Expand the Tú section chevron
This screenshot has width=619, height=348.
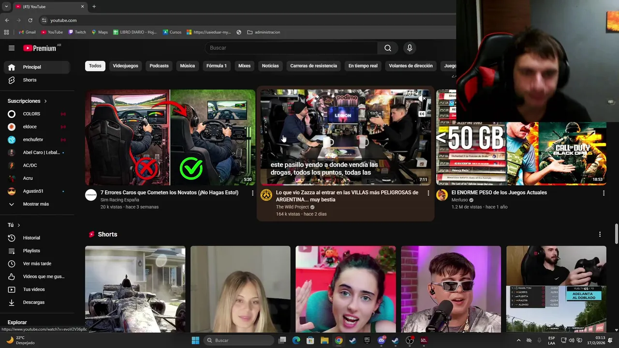[19, 225]
